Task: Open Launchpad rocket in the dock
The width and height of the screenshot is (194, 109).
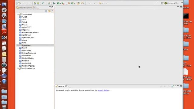Action: (x=4, y=10)
